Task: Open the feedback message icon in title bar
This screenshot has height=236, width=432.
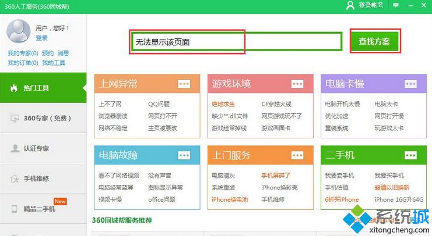Action: tap(396, 5)
